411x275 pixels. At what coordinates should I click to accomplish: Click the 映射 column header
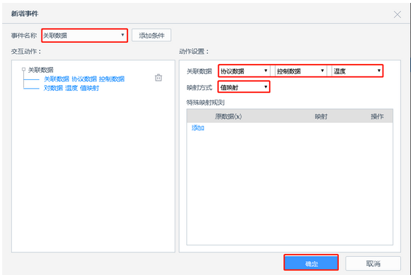pyautogui.click(x=321, y=116)
